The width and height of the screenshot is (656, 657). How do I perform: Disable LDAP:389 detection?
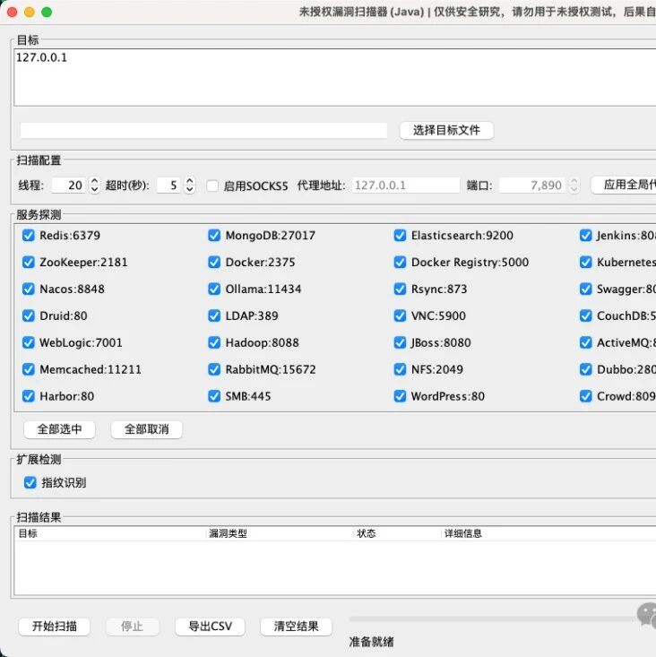(214, 316)
